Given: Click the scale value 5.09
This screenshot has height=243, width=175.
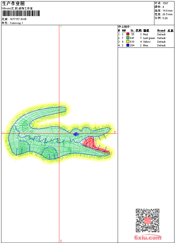Looking at the screenshot, I should [x=165, y=18].
